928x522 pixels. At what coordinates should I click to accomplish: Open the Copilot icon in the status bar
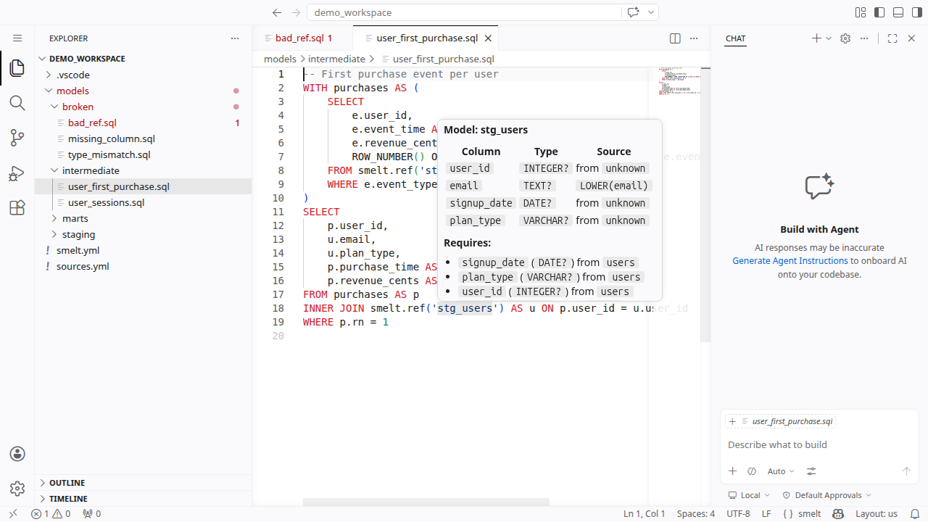pyautogui.click(x=838, y=513)
